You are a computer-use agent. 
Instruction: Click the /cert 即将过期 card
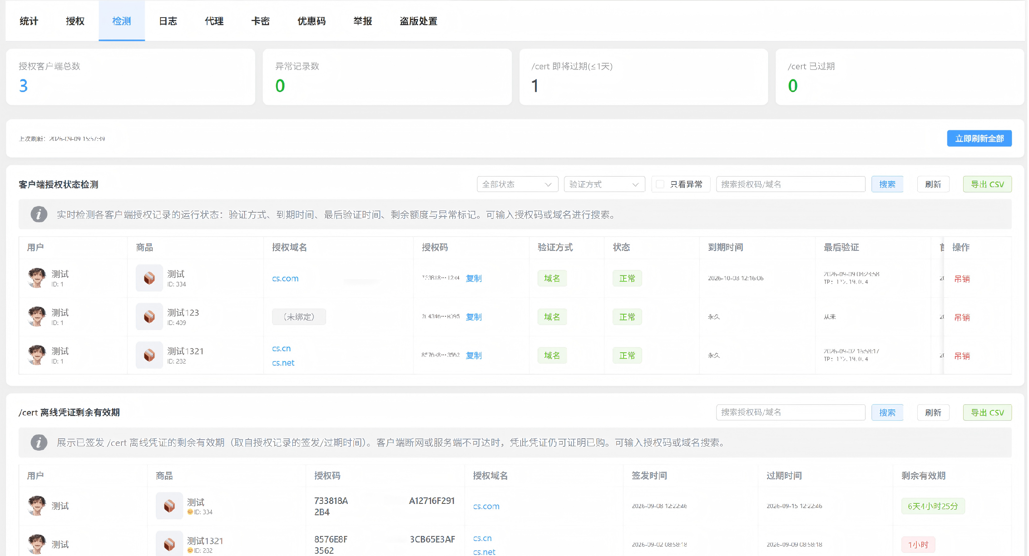(643, 77)
